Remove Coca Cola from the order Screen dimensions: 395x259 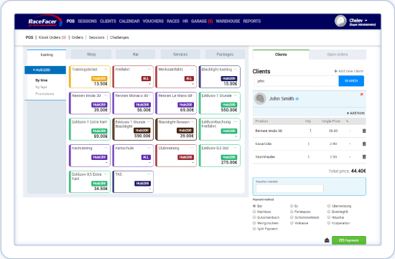[364, 143]
